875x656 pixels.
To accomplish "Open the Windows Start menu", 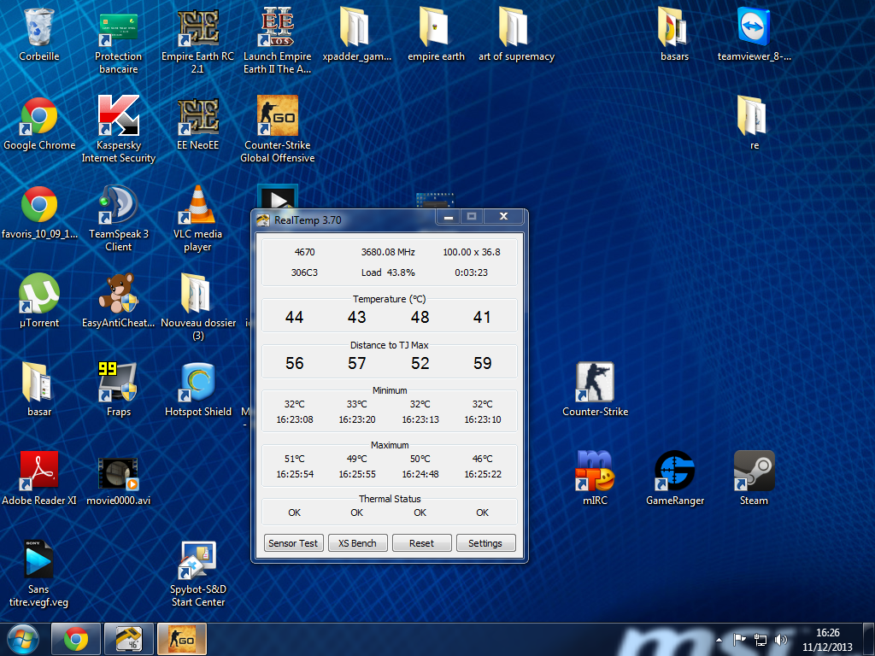I will [21, 639].
